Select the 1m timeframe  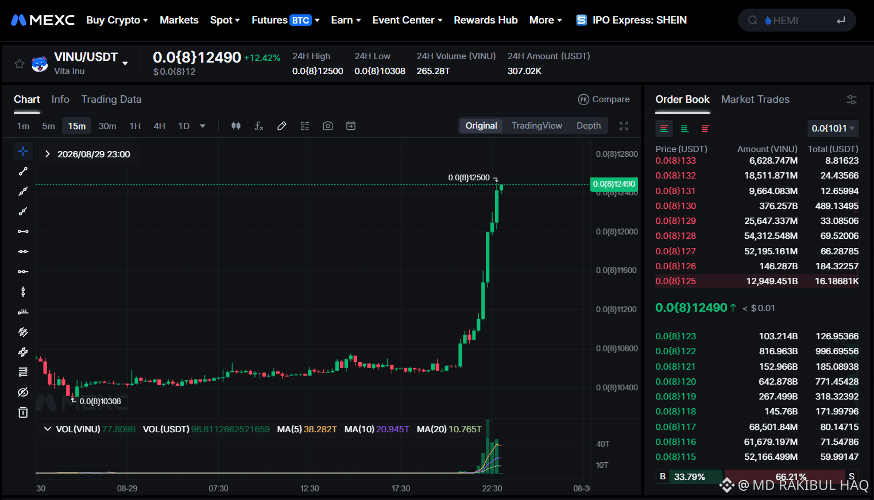point(23,126)
